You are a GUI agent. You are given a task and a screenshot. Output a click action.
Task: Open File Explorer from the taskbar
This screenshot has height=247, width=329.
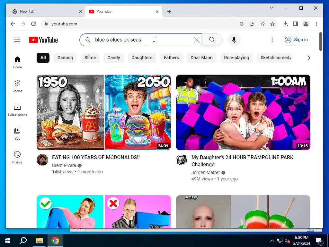click(39, 241)
